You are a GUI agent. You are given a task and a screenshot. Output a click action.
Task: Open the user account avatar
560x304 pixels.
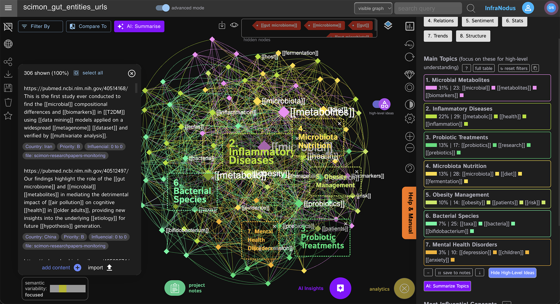pyautogui.click(x=528, y=8)
